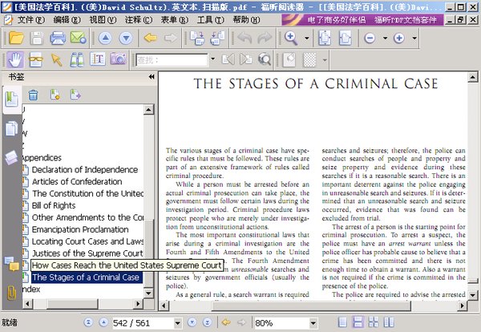Collapse the bookmark panel with double arrow

coord(152,77)
